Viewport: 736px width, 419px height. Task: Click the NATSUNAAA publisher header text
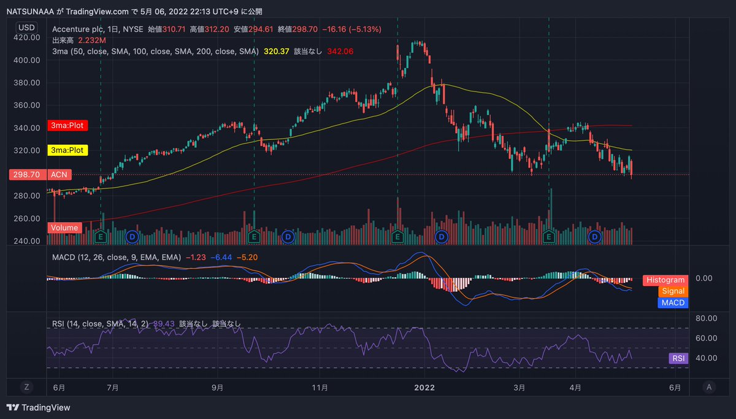coord(30,12)
